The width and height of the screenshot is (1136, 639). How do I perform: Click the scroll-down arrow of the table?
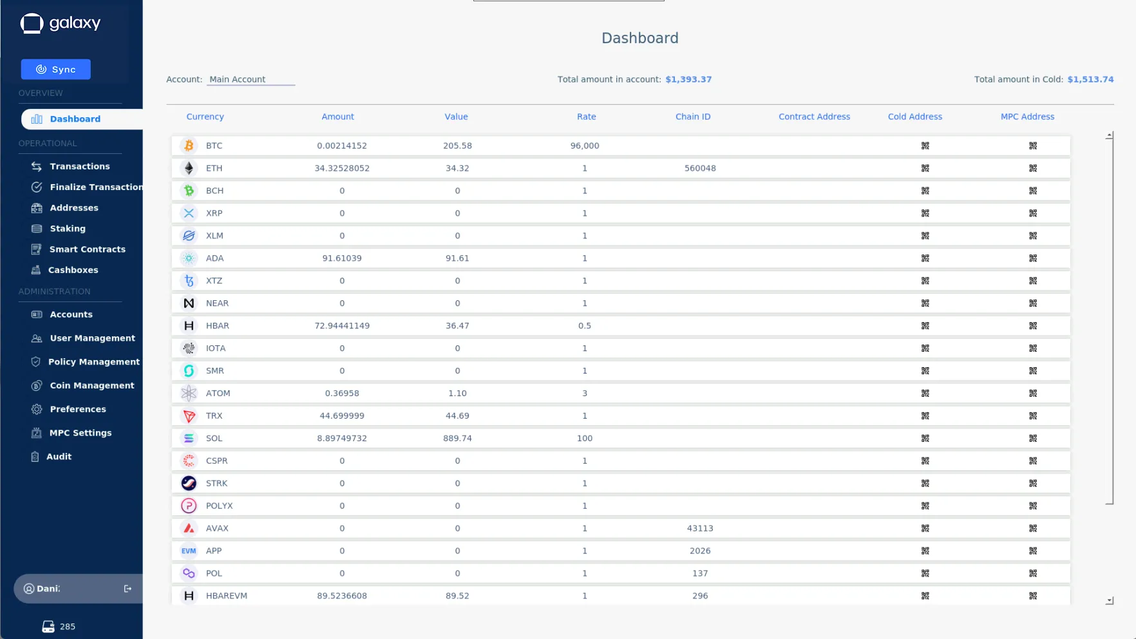click(x=1109, y=600)
